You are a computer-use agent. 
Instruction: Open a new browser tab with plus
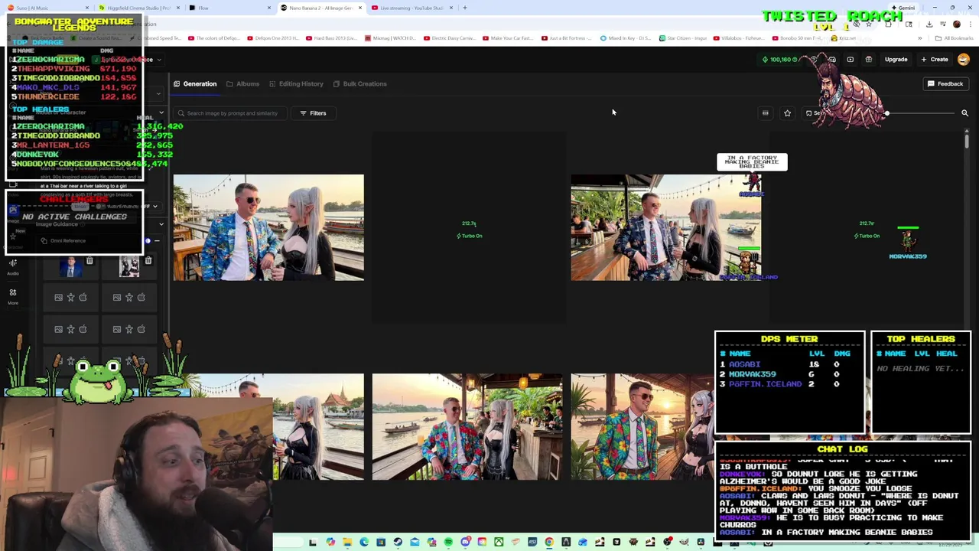[x=464, y=8]
